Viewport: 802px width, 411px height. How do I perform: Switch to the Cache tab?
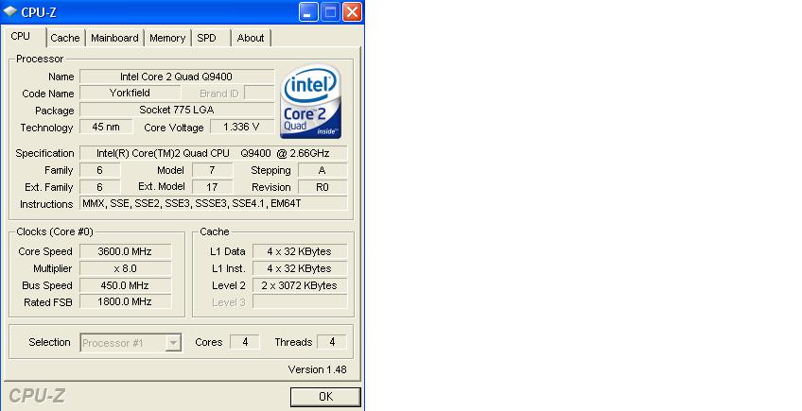click(65, 38)
